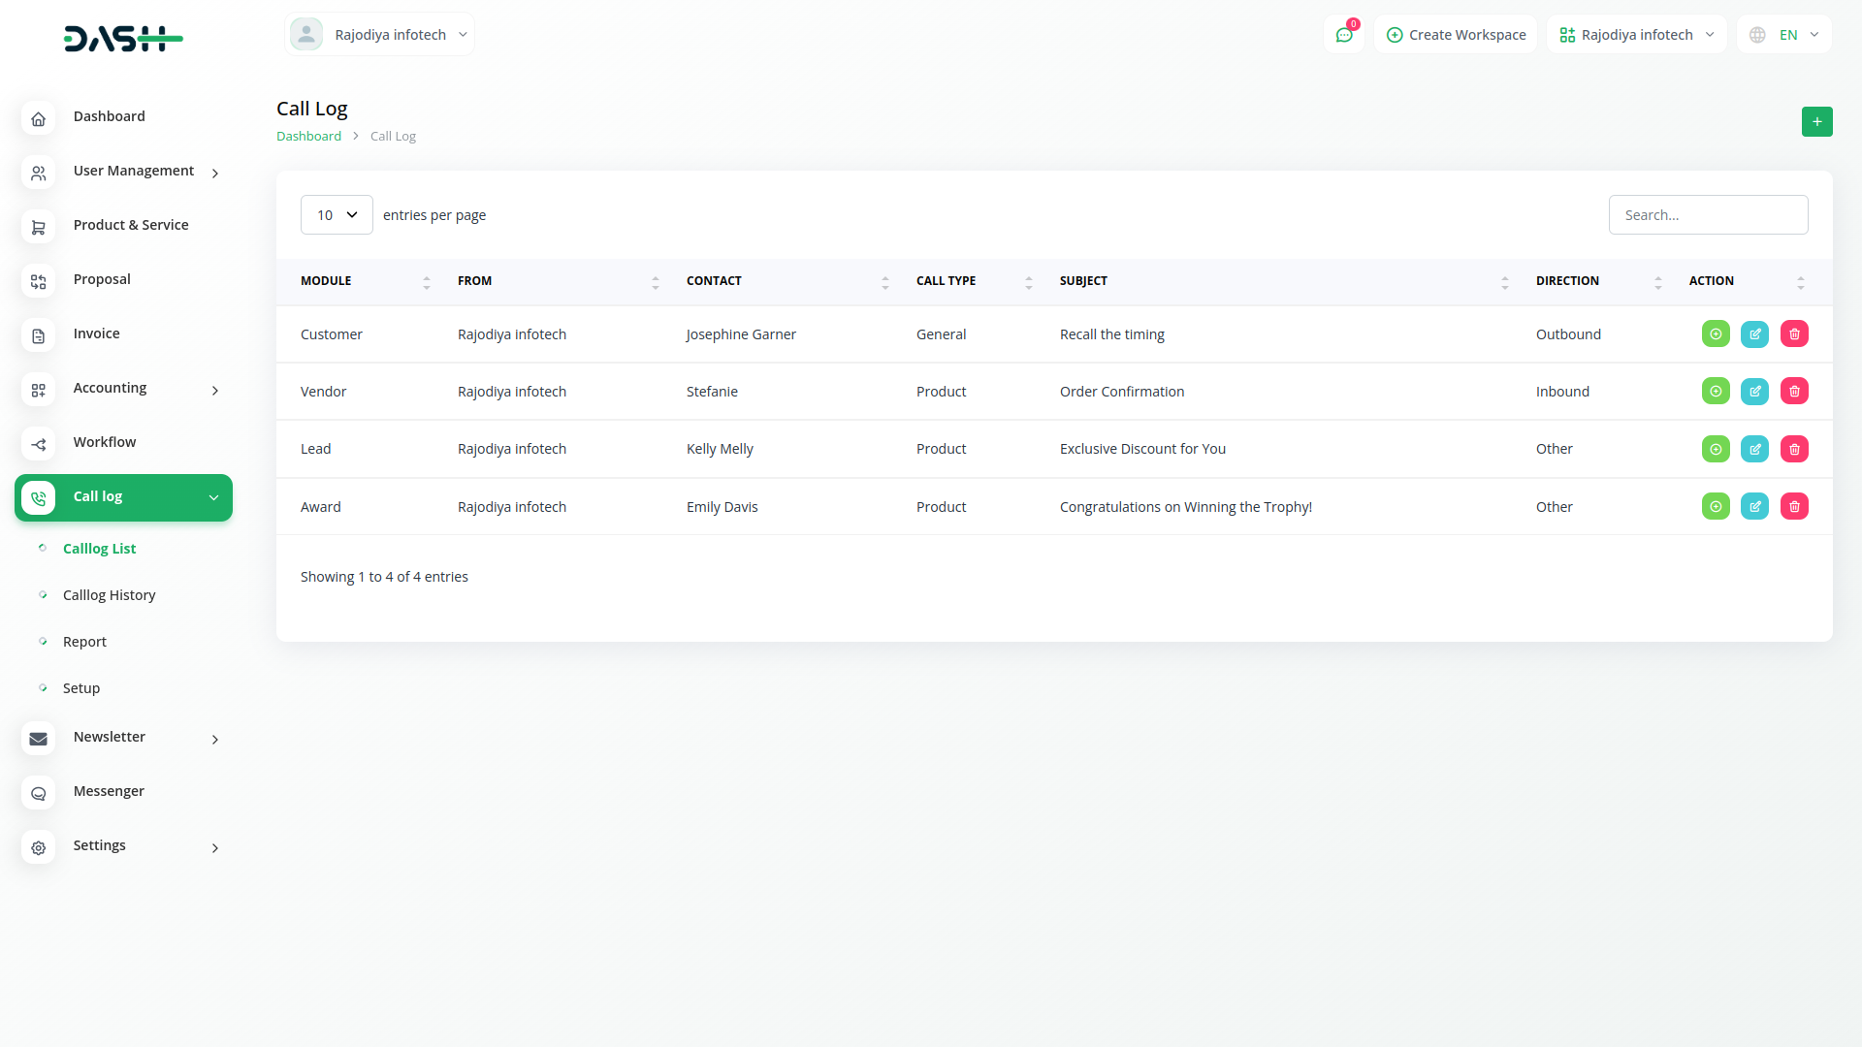1862x1047 pixels.
Task: Click the Workflow sidebar icon
Action: (x=39, y=444)
